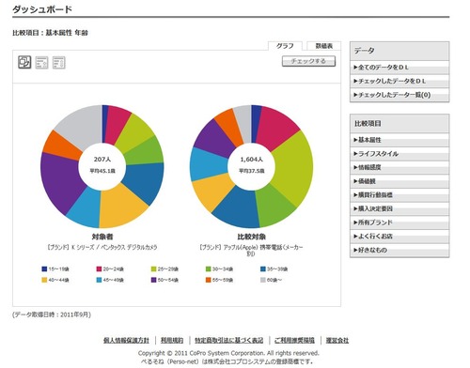
Task: Click the 比較項目 sidebar panel header
Action: pyautogui.click(x=399, y=124)
